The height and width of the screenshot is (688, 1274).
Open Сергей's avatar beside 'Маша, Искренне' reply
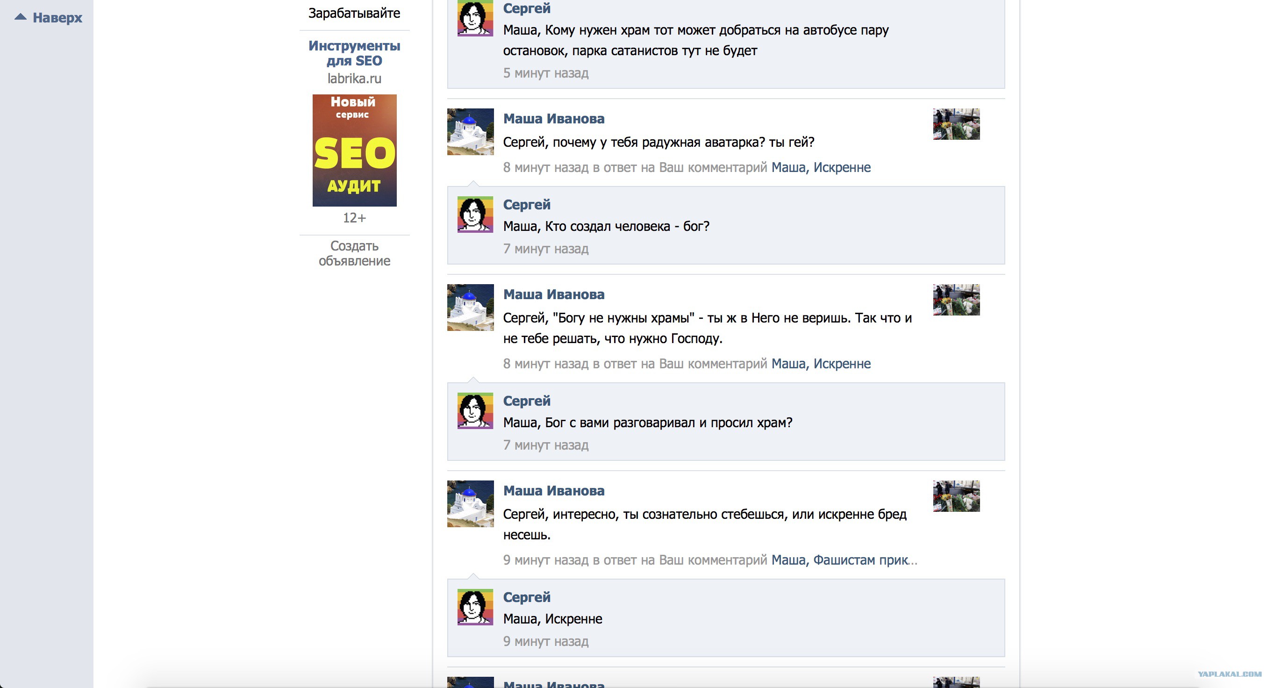pos(475,607)
